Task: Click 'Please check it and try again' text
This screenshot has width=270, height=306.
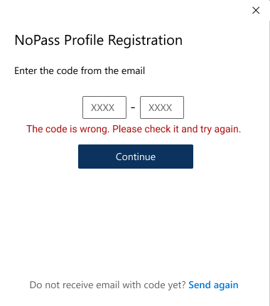Action: tap(176, 130)
